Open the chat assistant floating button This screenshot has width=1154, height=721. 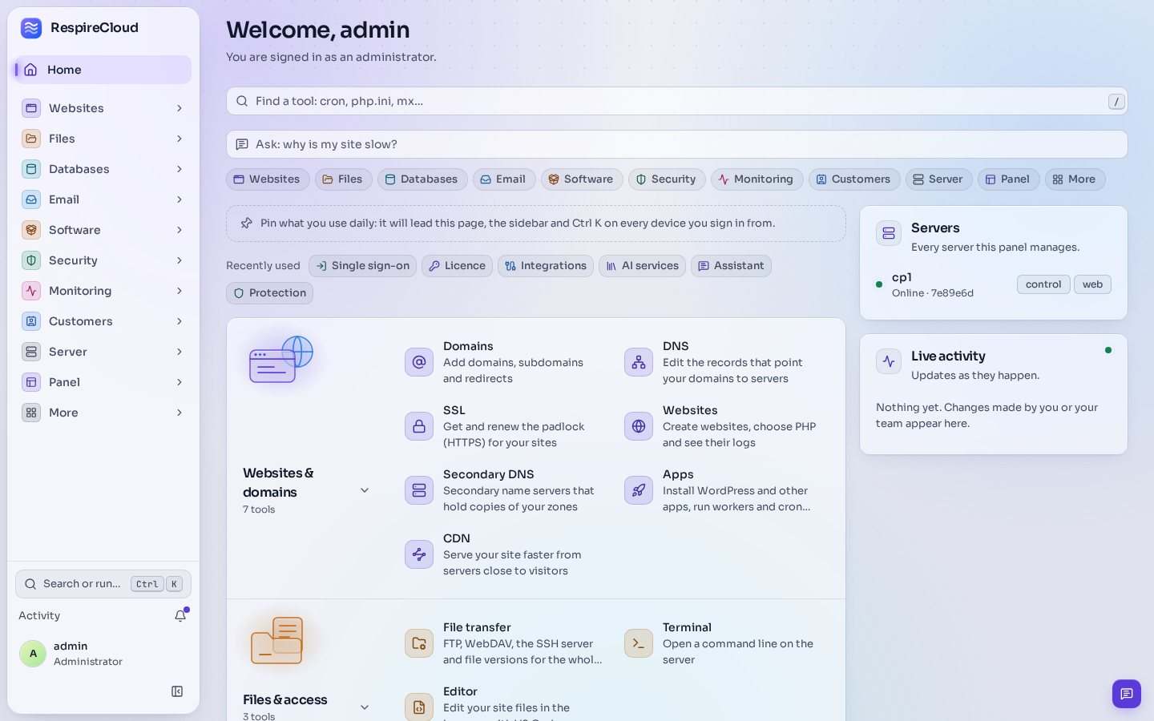tap(1126, 694)
